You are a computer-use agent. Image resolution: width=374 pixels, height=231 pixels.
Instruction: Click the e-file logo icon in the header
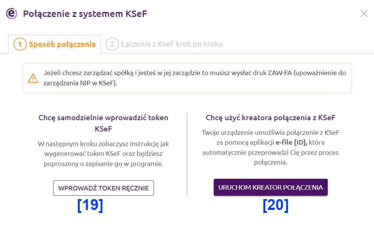click(11, 14)
